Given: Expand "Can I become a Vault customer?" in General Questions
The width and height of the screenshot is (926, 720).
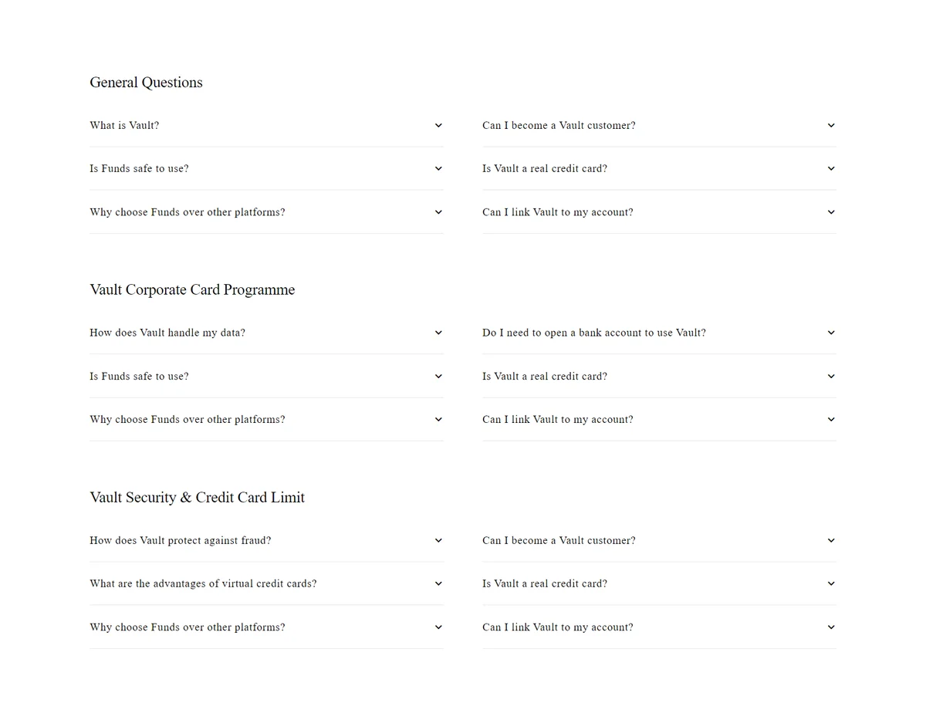Looking at the screenshot, I should point(659,125).
